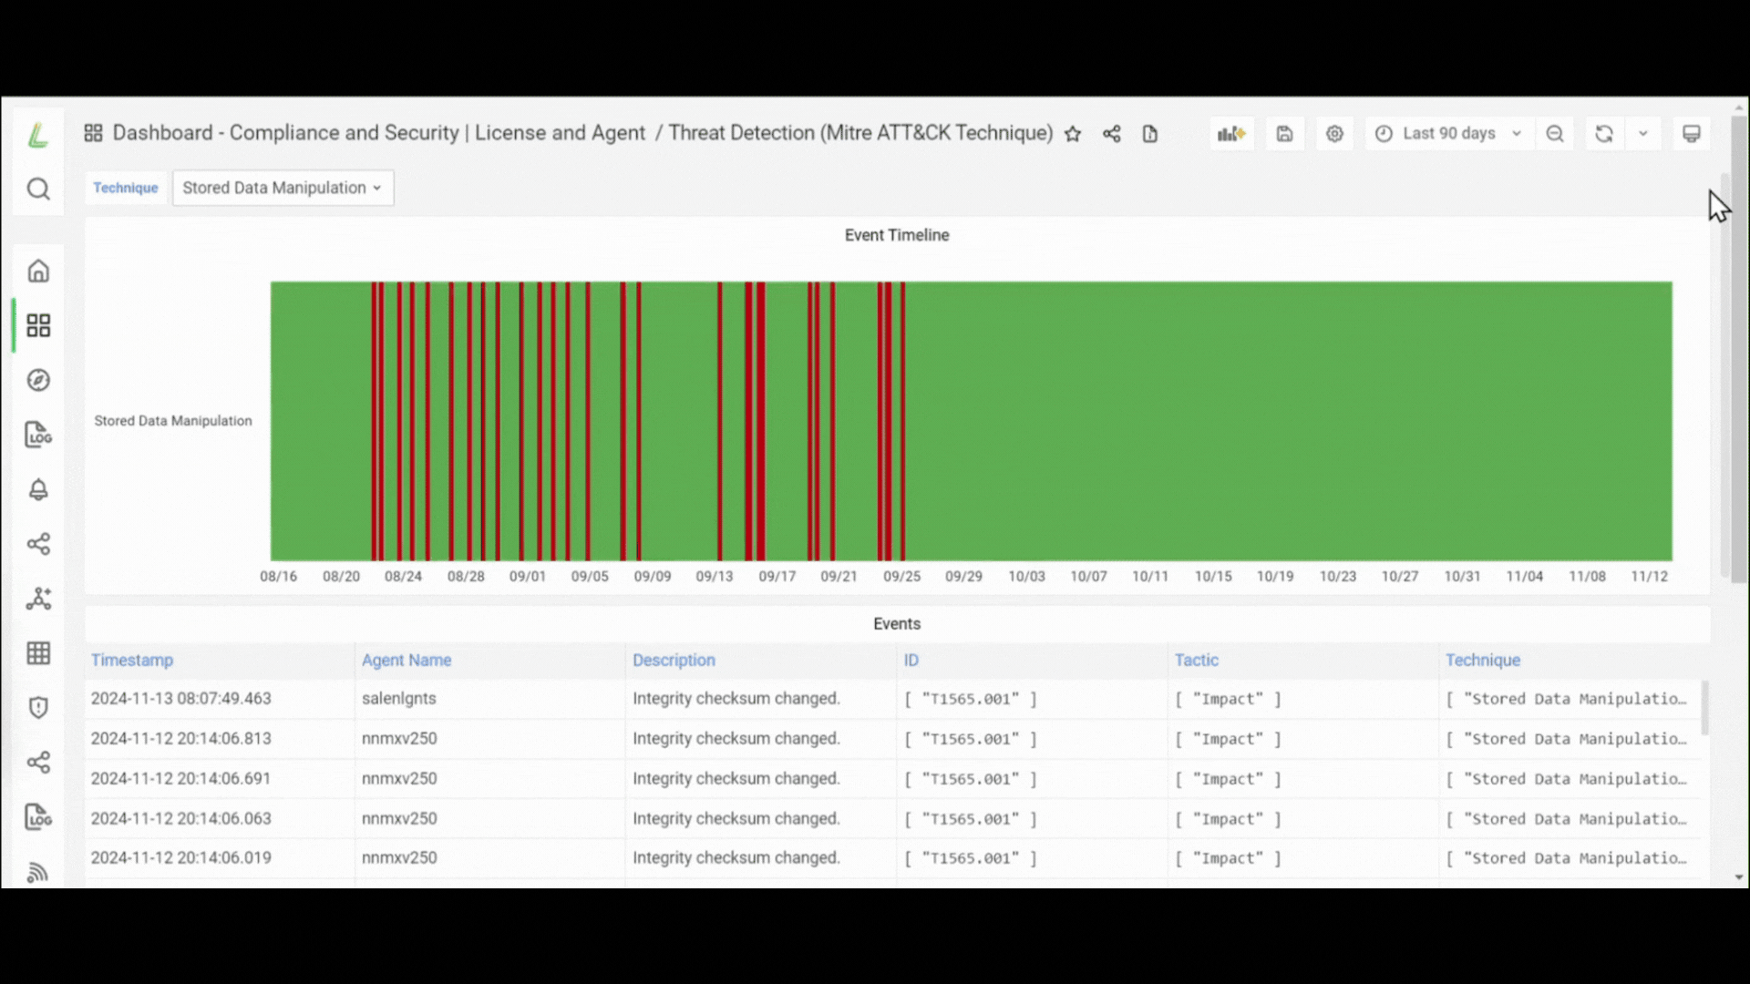
Task: Go to Home via sidebar icon
Action: coord(38,271)
